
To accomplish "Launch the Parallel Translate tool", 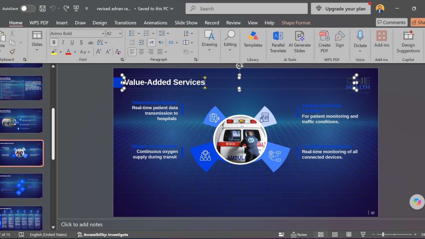I will pyautogui.click(x=278, y=42).
